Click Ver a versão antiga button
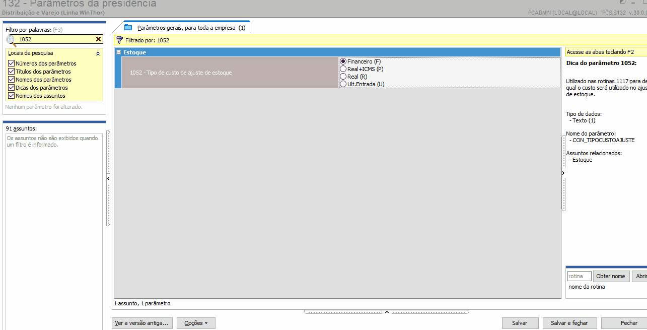Viewport: 647px width, 330px height. 142,323
